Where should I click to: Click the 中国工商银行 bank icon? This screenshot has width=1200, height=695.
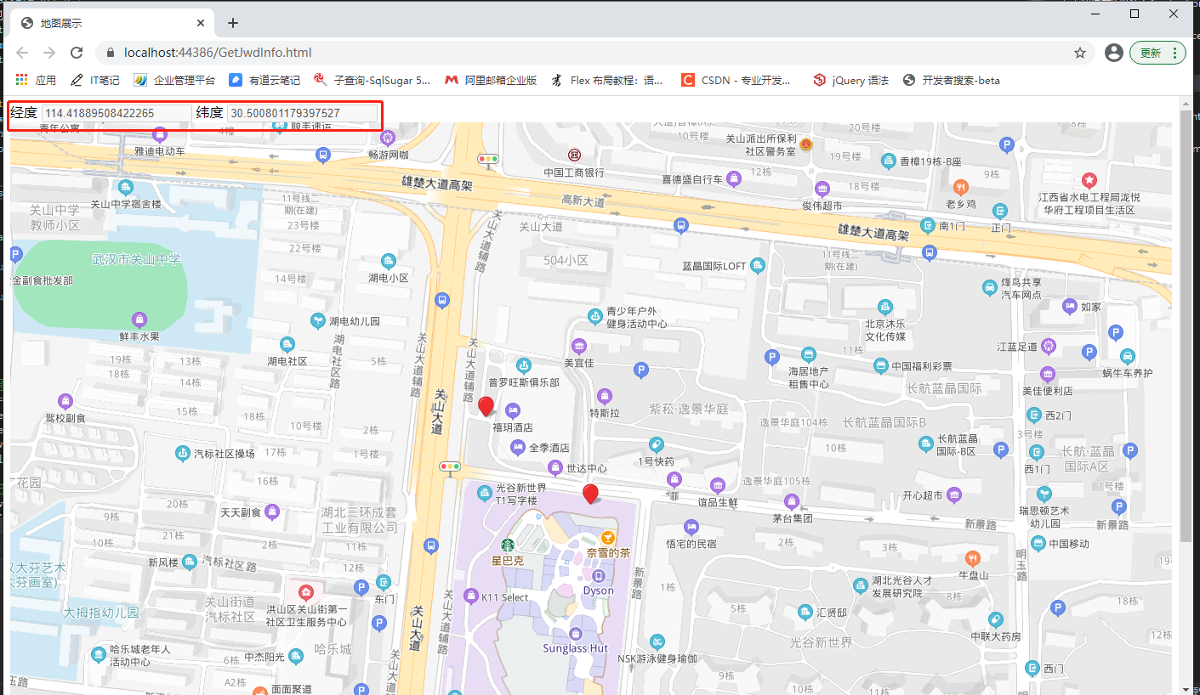[575, 155]
